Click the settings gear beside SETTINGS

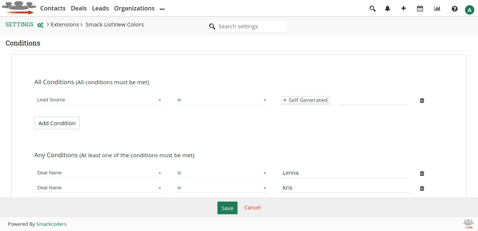[x=40, y=25]
